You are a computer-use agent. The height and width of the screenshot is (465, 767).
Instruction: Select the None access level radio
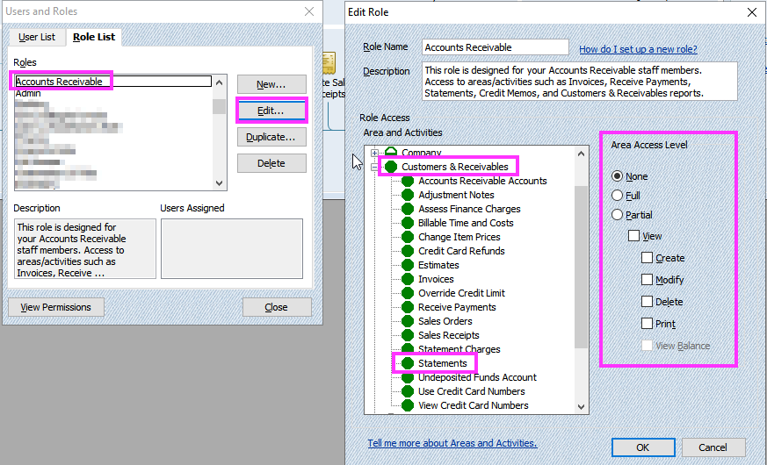tap(618, 176)
